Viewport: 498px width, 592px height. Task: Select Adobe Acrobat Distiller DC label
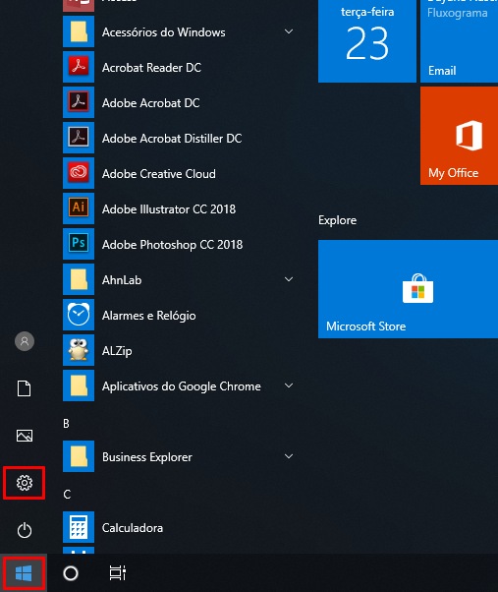point(172,139)
